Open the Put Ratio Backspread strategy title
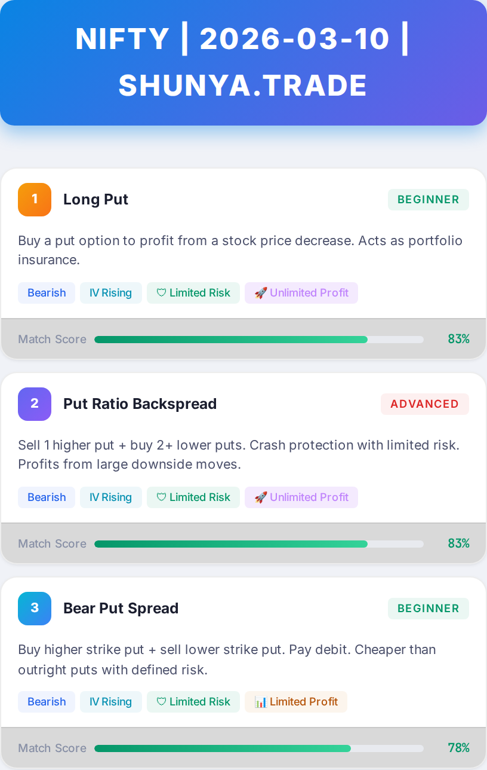The image size is (487, 770). pyautogui.click(x=140, y=404)
